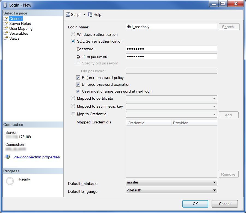This screenshot has height=213, width=246.
Task: Click View connection properties
Action: click(36, 157)
